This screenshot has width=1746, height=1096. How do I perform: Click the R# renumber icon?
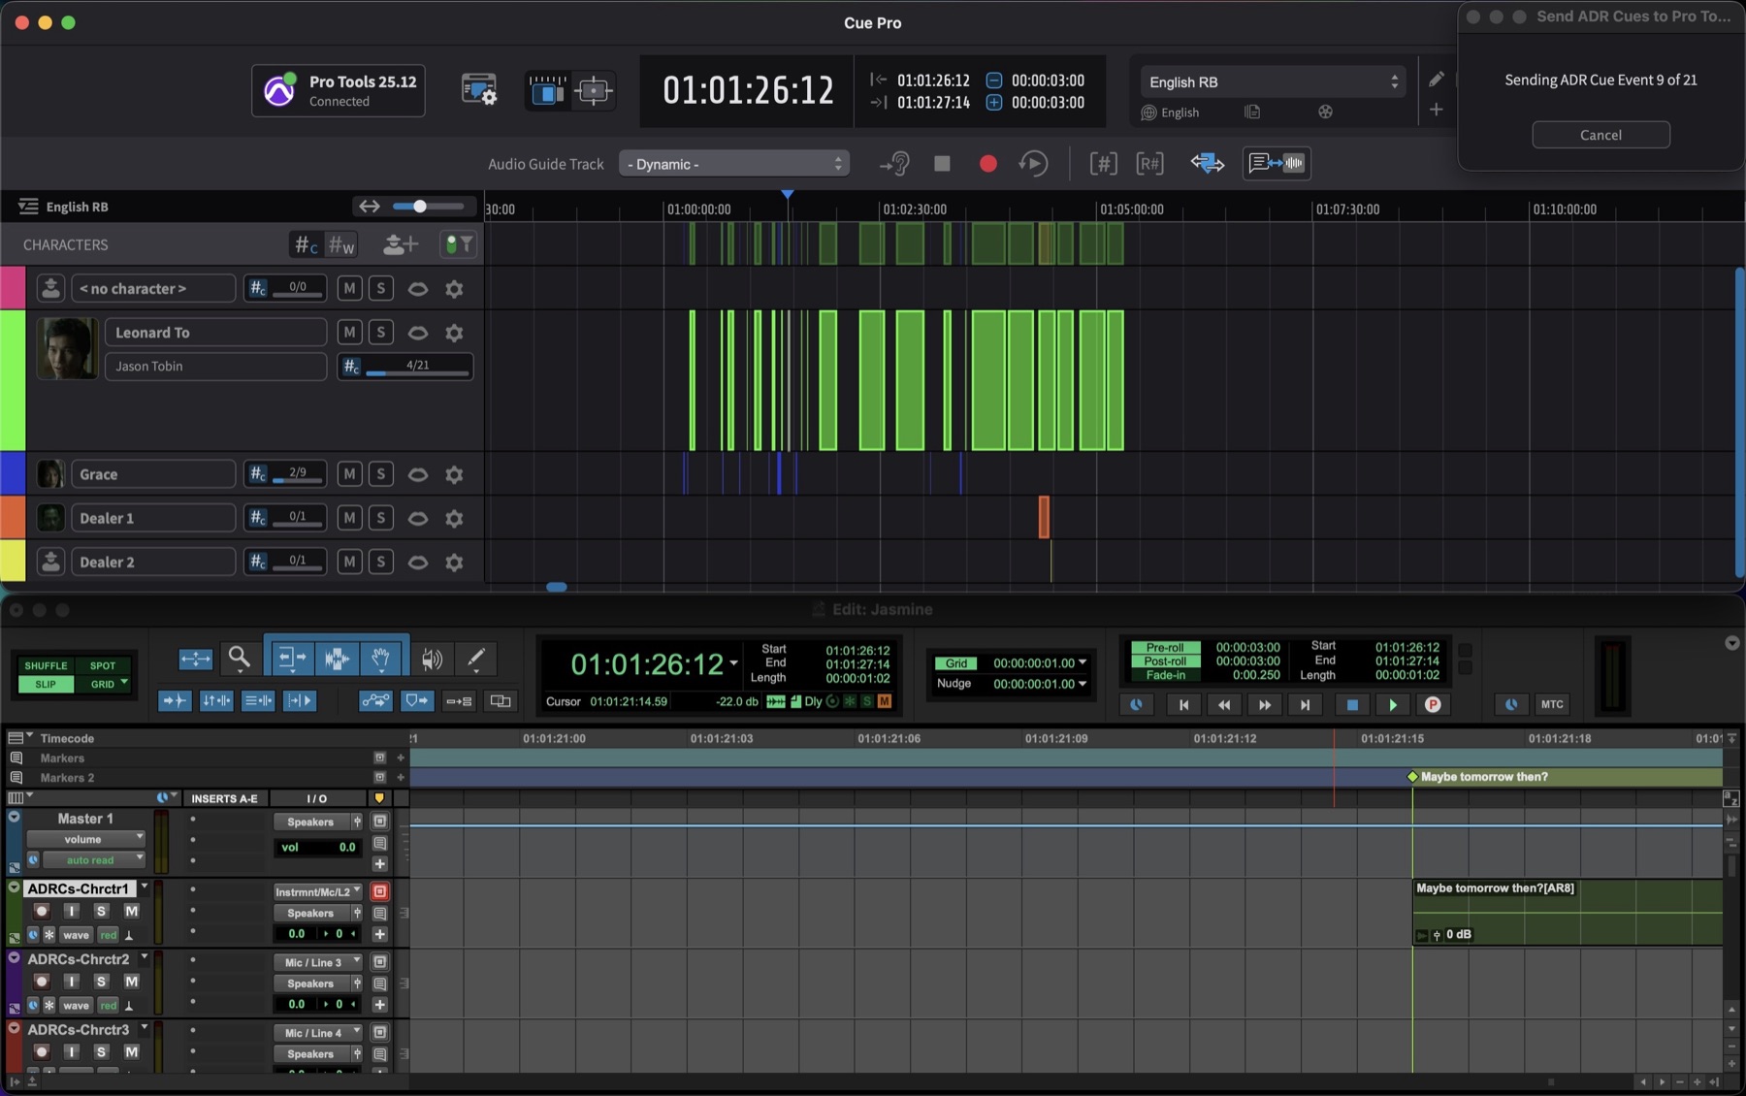point(1149,164)
